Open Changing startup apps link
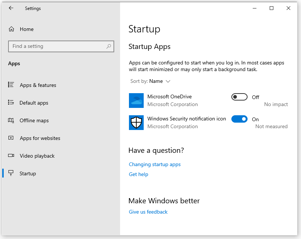Viewport: 301px width, 239px height. coord(155,164)
